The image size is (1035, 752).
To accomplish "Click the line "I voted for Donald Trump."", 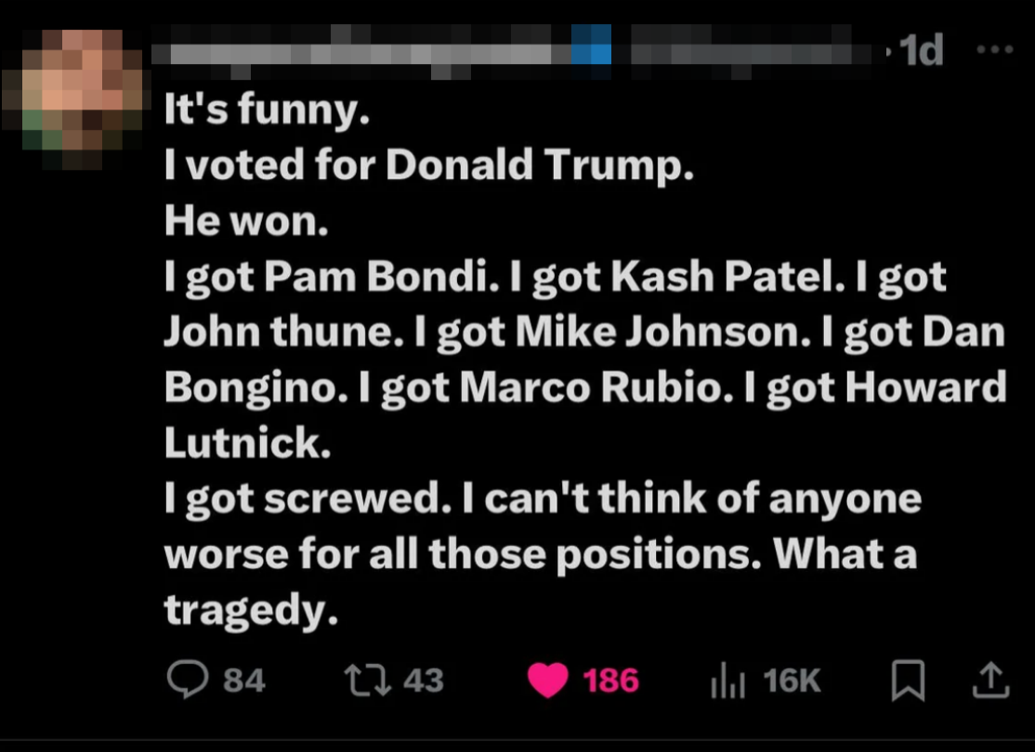I will click(428, 165).
